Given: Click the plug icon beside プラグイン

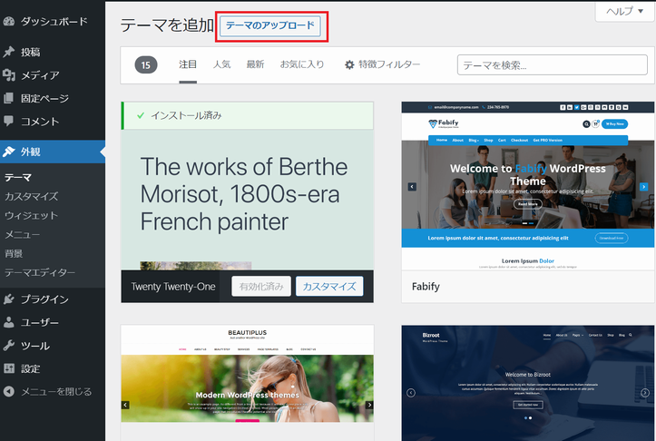Looking at the screenshot, I should pos(9,299).
